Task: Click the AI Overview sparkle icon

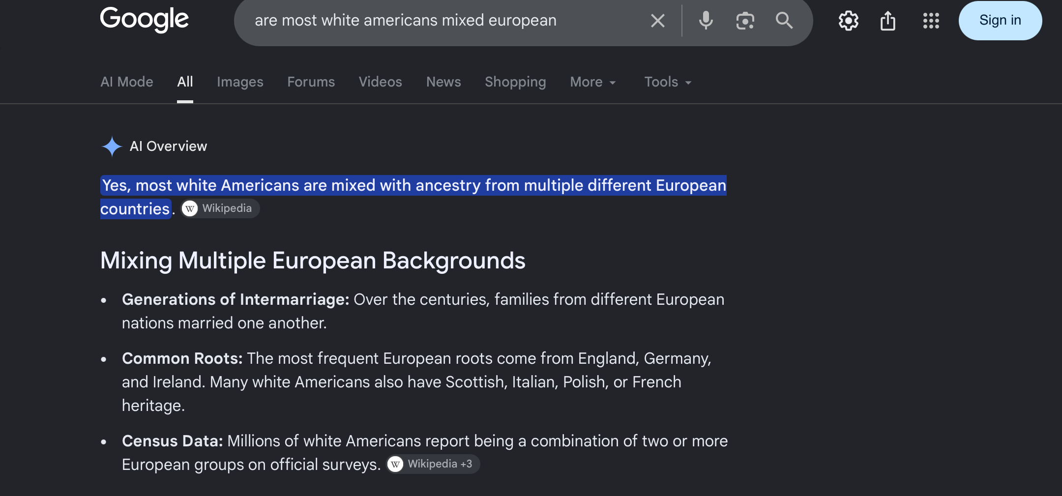Action: coord(112,146)
